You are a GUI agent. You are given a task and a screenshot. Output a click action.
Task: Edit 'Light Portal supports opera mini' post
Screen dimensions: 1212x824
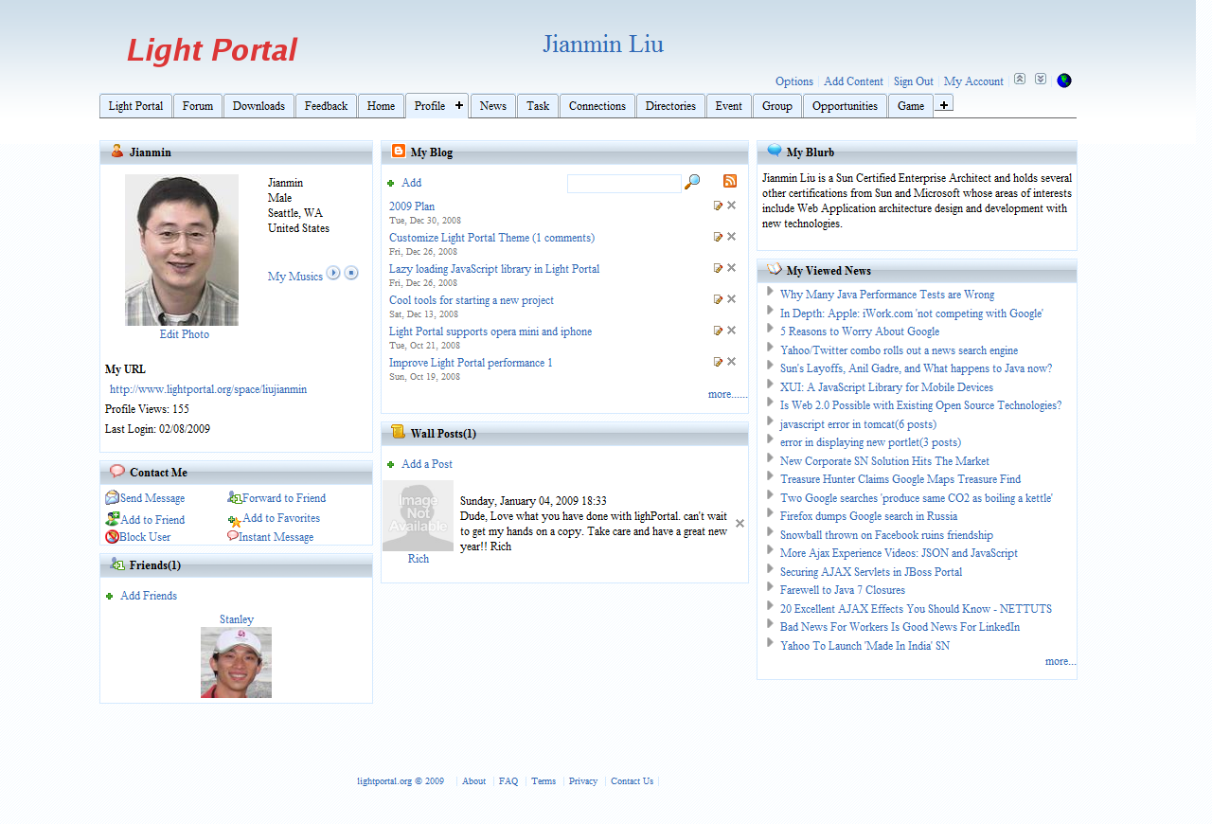click(x=719, y=331)
